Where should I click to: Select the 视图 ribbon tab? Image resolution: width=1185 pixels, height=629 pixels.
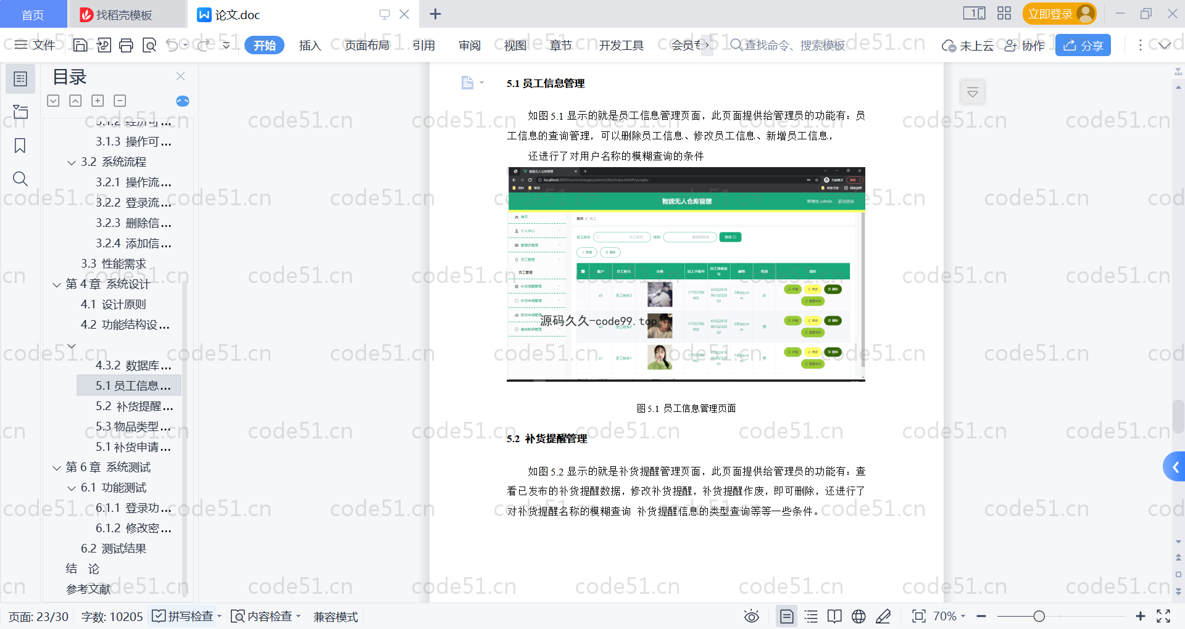click(515, 45)
